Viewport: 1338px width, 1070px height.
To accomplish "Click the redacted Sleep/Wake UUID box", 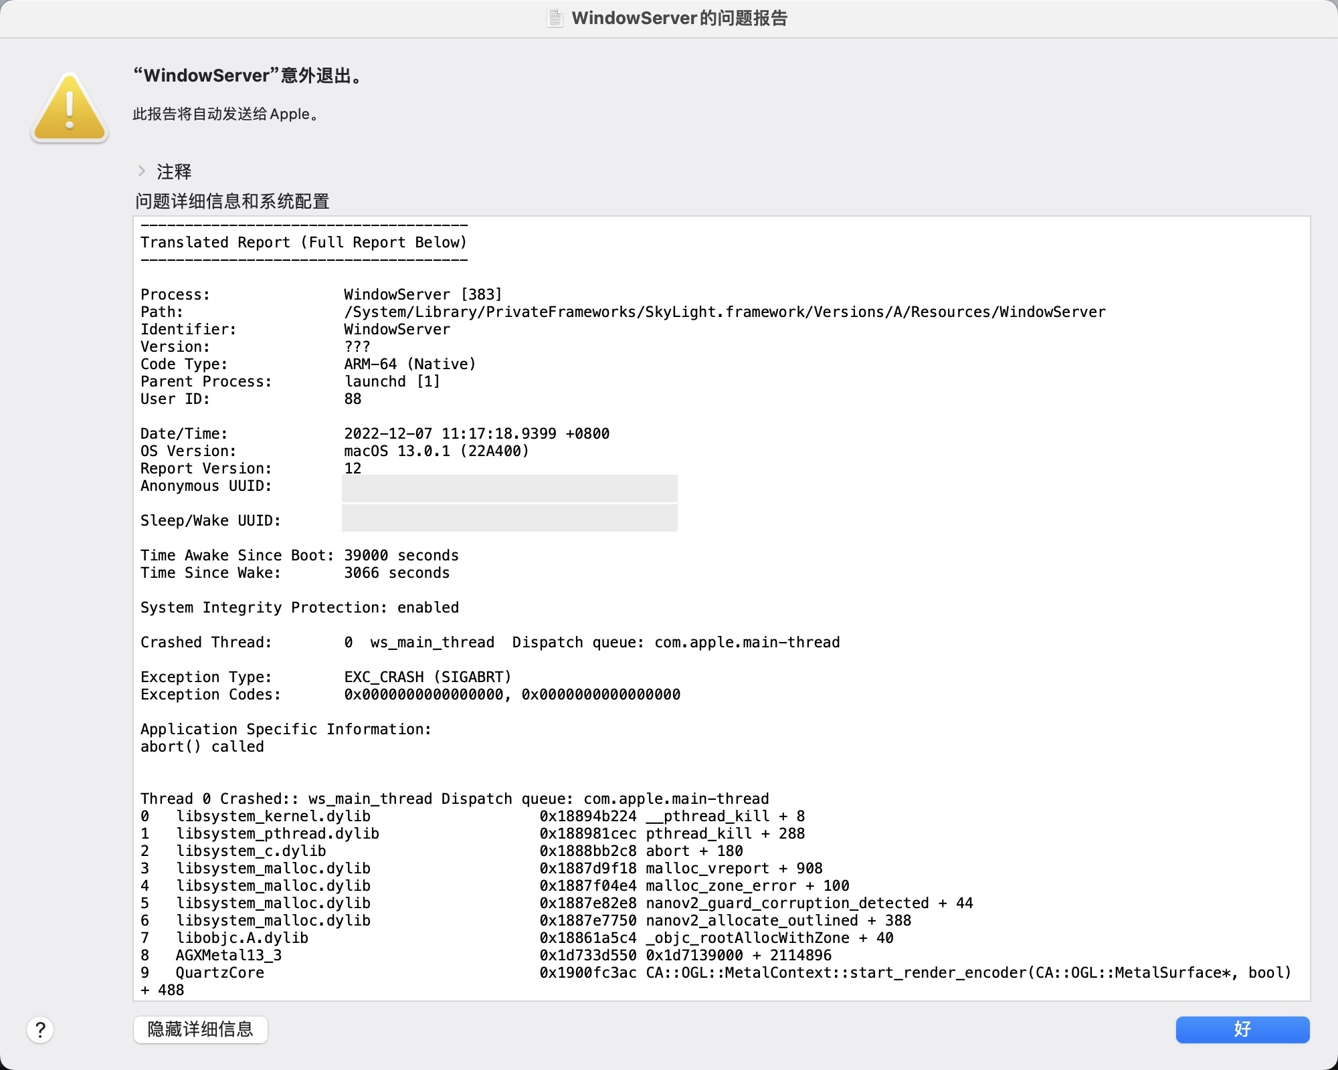I will click(x=509, y=518).
